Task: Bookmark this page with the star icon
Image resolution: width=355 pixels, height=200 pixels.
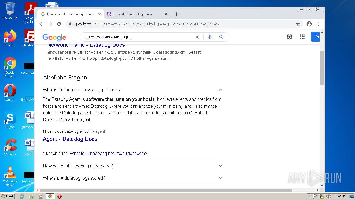Action: 298,24
